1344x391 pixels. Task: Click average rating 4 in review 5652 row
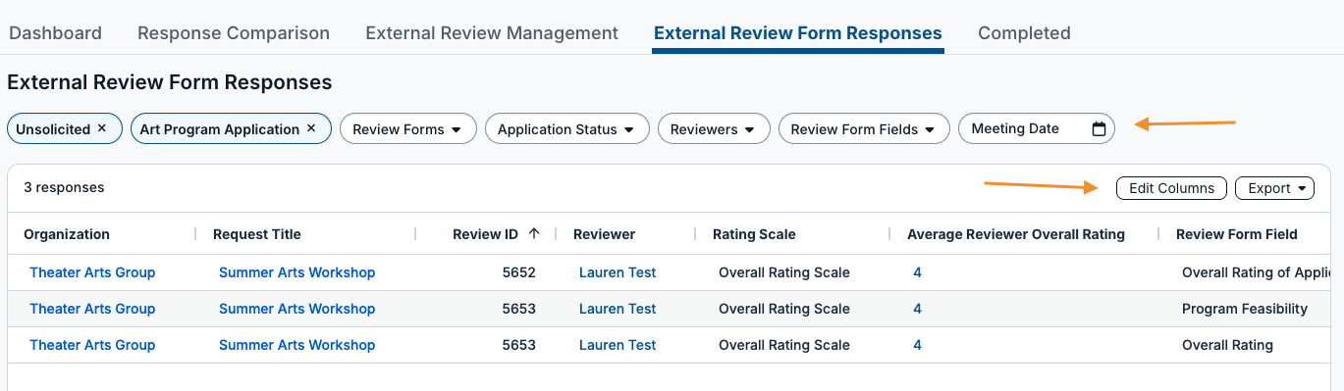917,272
